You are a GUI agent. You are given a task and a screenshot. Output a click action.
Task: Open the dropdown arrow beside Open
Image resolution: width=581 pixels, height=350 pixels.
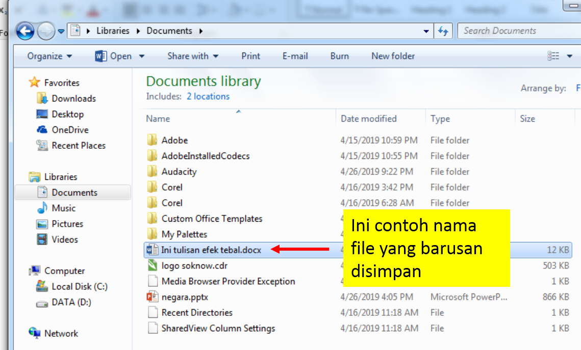(x=141, y=56)
